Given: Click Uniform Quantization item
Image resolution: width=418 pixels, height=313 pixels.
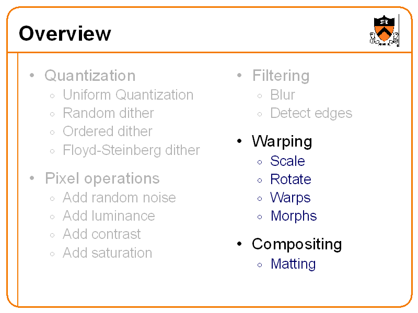Looking at the screenshot, I should (128, 95).
